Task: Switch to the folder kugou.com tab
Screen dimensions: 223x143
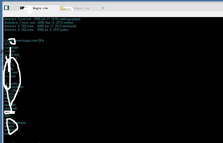Action: coord(80,8)
